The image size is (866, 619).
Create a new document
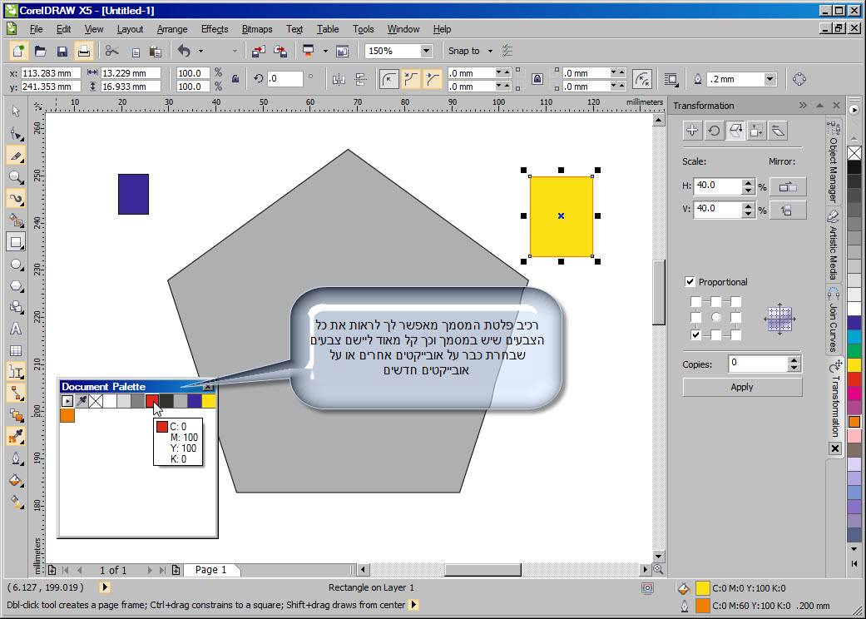click(18, 52)
